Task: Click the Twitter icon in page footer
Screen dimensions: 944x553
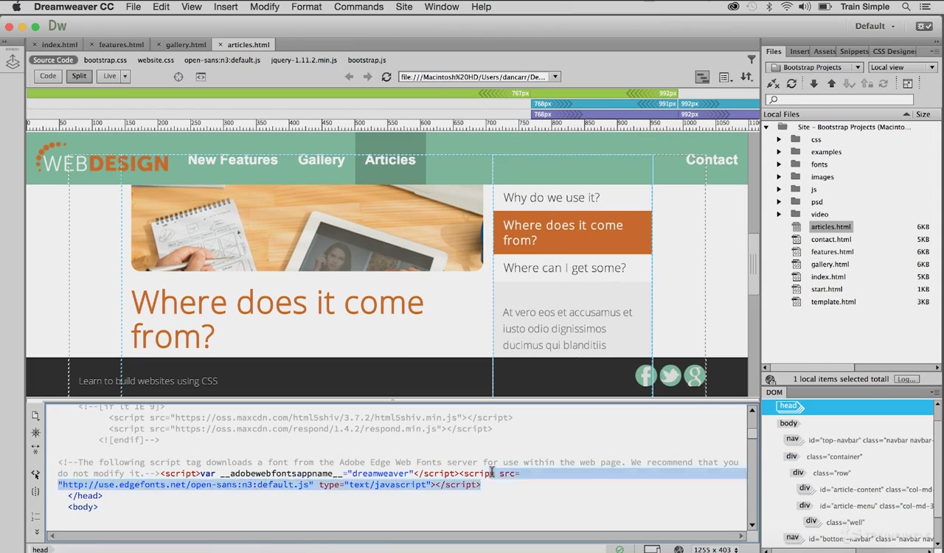Action: (670, 375)
